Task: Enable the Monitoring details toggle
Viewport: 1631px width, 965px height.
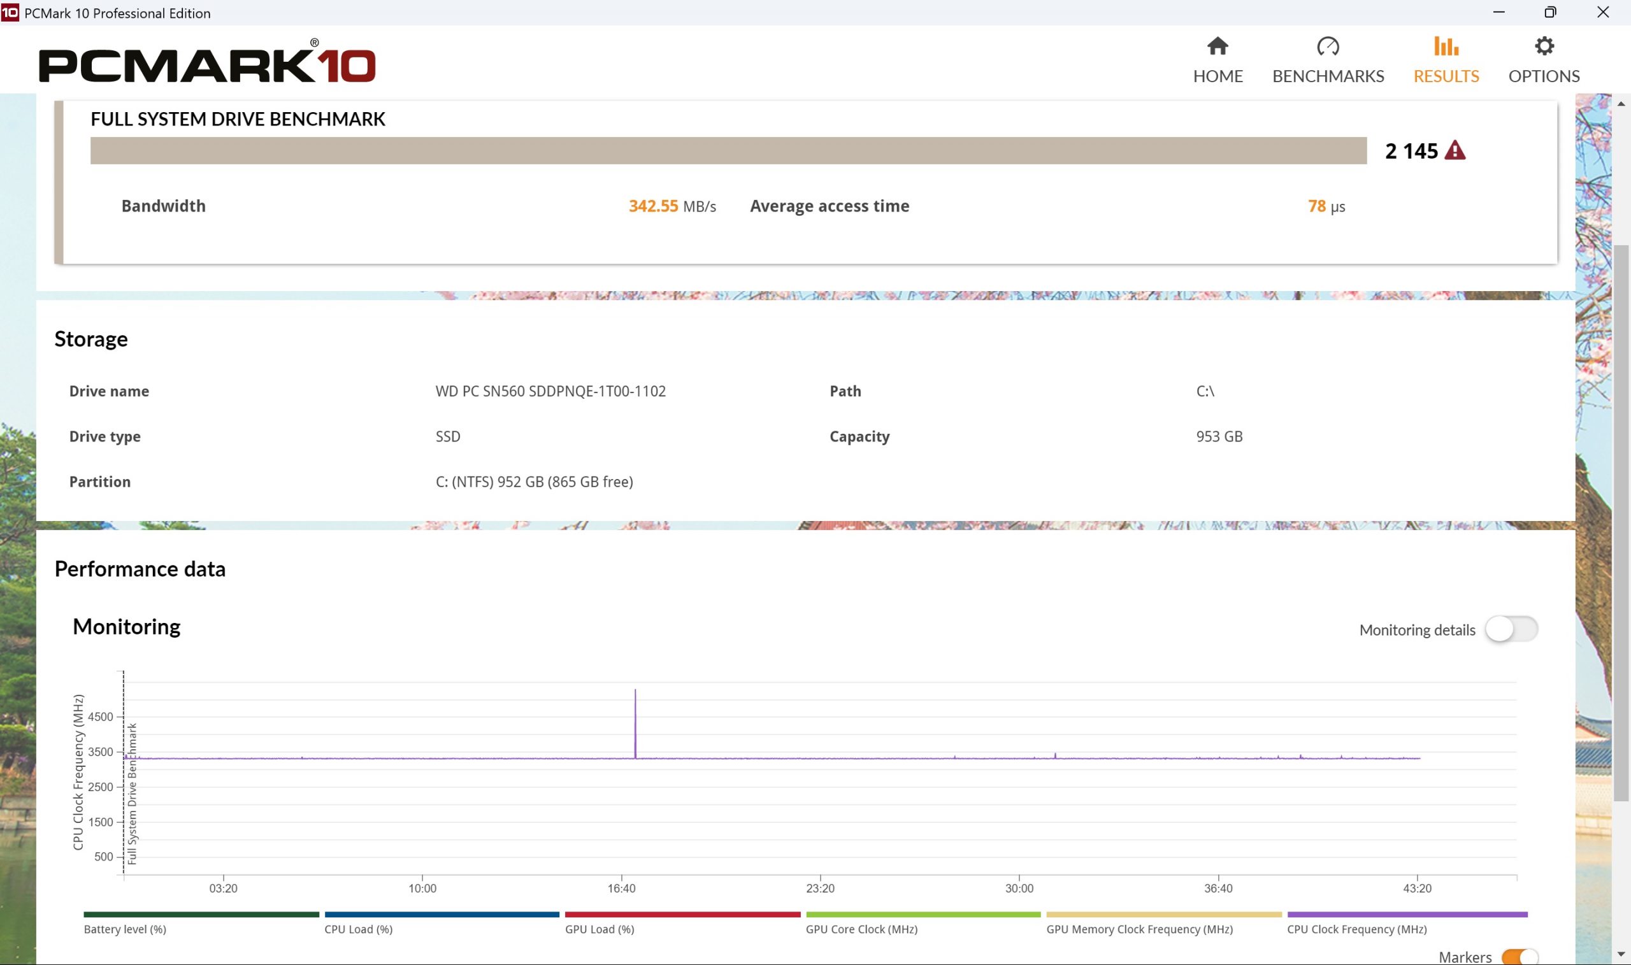Action: pos(1511,629)
